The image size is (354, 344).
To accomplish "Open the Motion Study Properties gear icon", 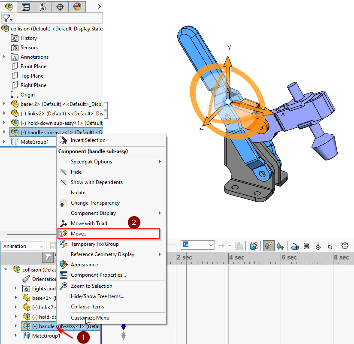I will tap(345, 246).
